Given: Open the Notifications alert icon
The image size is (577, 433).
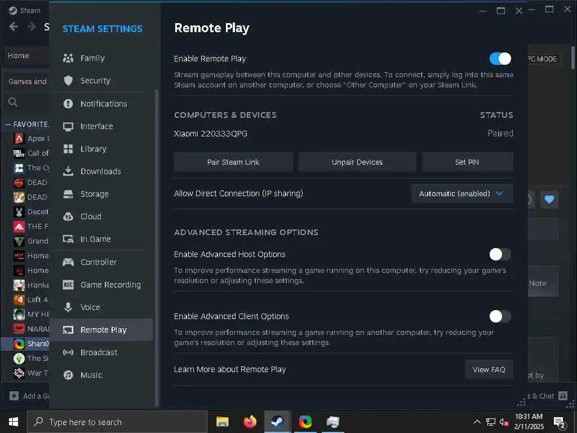Looking at the screenshot, I should (68, 104).
